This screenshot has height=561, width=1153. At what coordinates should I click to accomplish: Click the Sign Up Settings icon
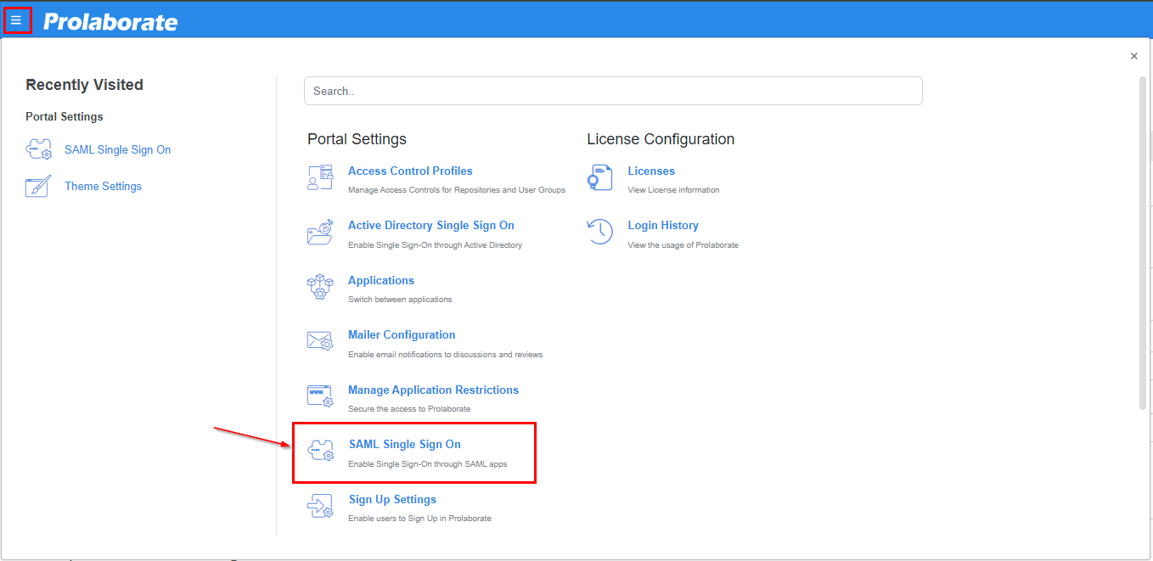point(320,506)
